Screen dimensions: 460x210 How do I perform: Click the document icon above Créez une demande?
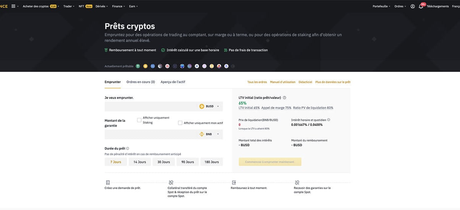(x=108, y=183)
